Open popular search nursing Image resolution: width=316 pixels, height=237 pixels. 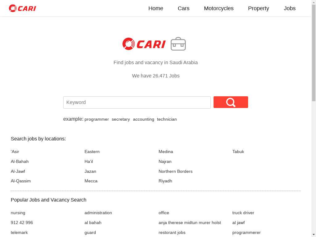(x=18, y=213)
